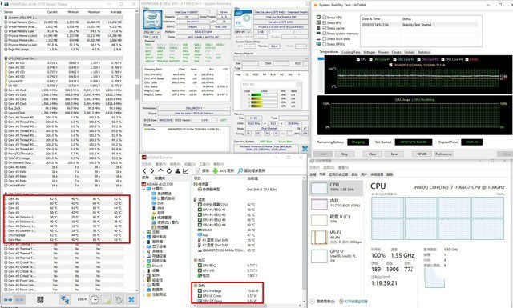Image resolution: width=513 pixels, height=308 pixels.
Task: Toggle KBG40ZPZ512G NVMe graph checkbox
Action: pyautogui.click(x=391, y=65)
